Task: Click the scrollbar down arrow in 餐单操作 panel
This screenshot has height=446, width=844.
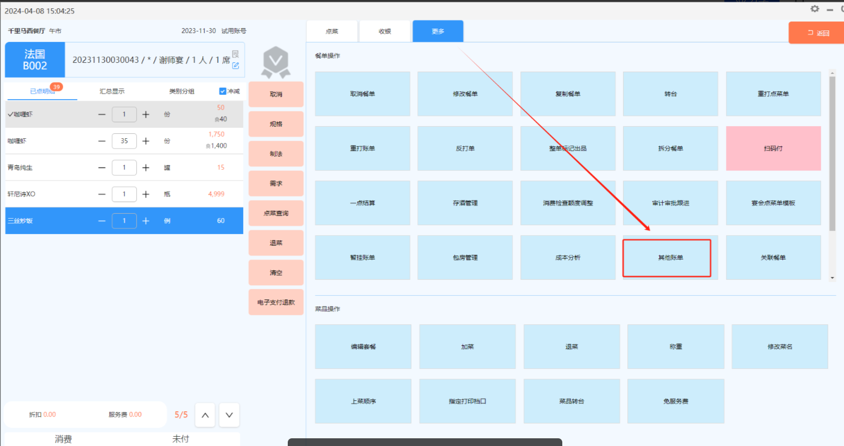Action: click(832, 278)
